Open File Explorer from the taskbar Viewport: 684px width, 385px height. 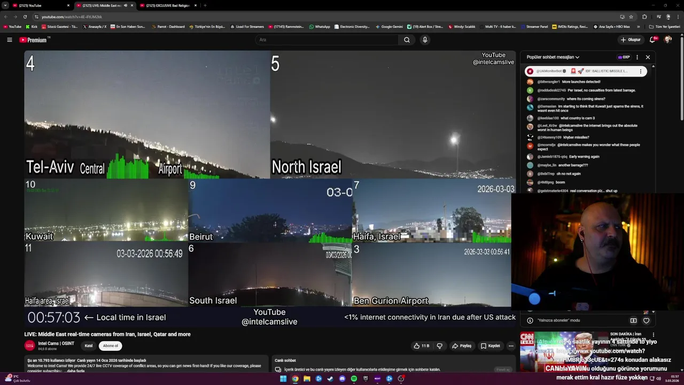307,379
